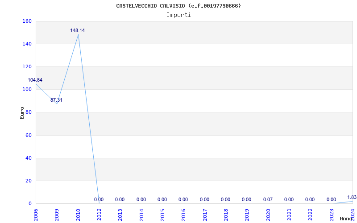This screenshot has height=223, width=357.
Task: Select the 2022 year label
Action: click(310, 215)
